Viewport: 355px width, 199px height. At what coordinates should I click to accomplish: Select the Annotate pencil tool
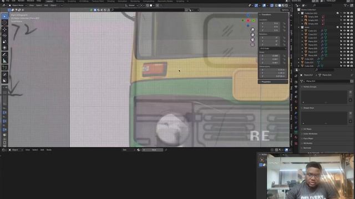4,55
